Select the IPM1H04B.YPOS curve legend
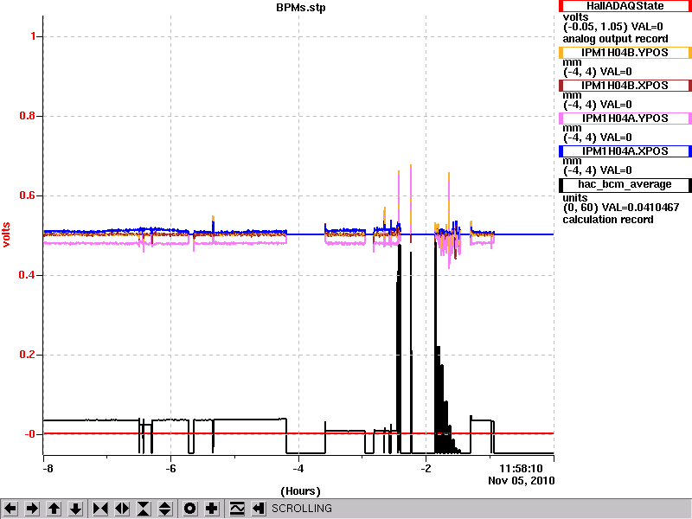 coord(625,53)
